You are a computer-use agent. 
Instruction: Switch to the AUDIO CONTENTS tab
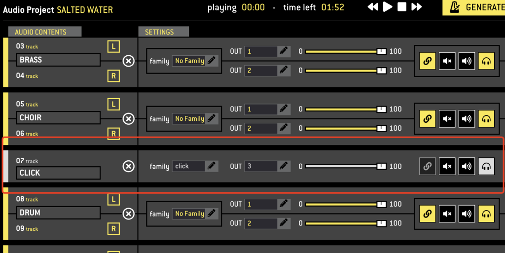[45, 32]
